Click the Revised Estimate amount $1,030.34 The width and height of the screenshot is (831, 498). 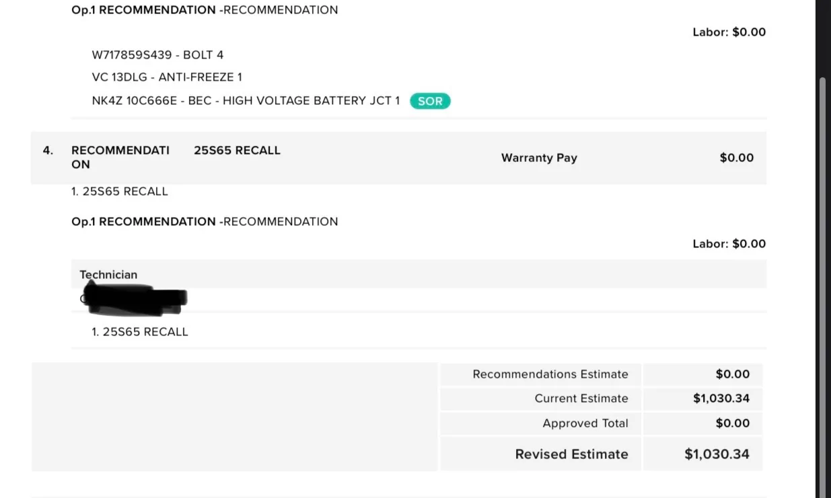coord(717,454)
